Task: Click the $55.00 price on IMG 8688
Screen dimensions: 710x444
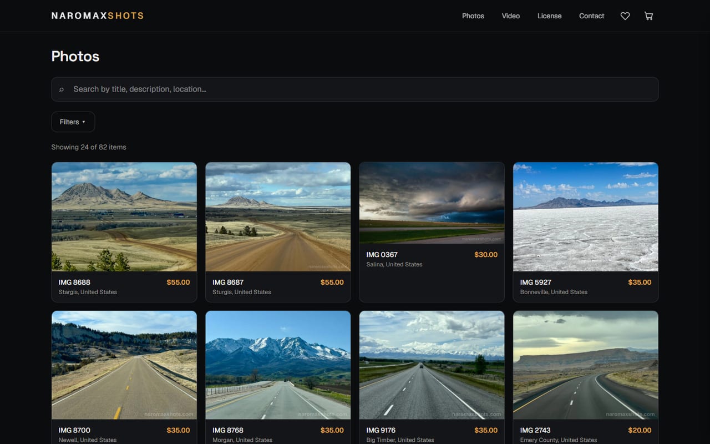Action: [178, 282]
